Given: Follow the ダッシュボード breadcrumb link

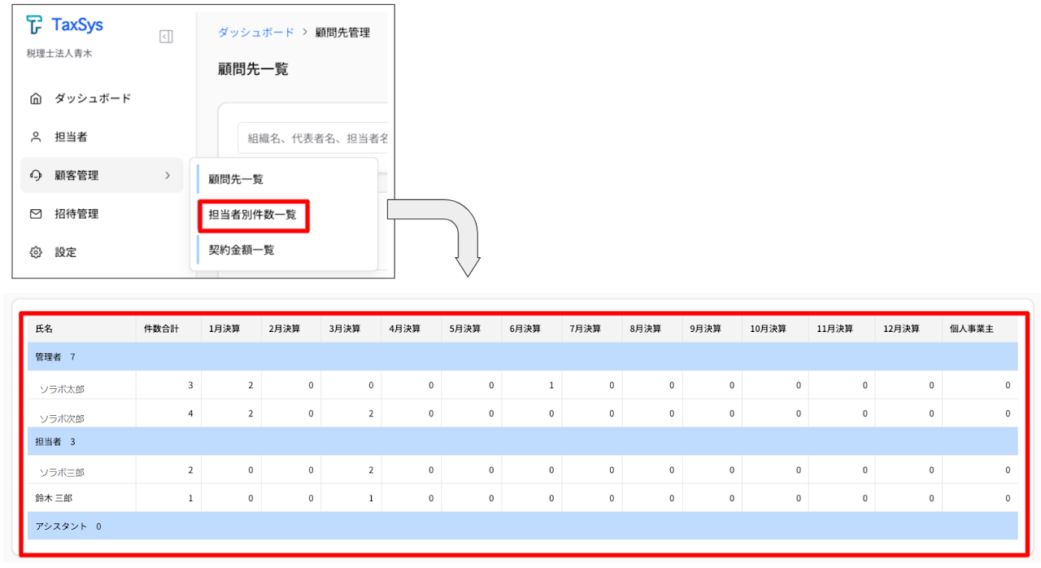Looking at the screenshot, I should click(256, 33).
